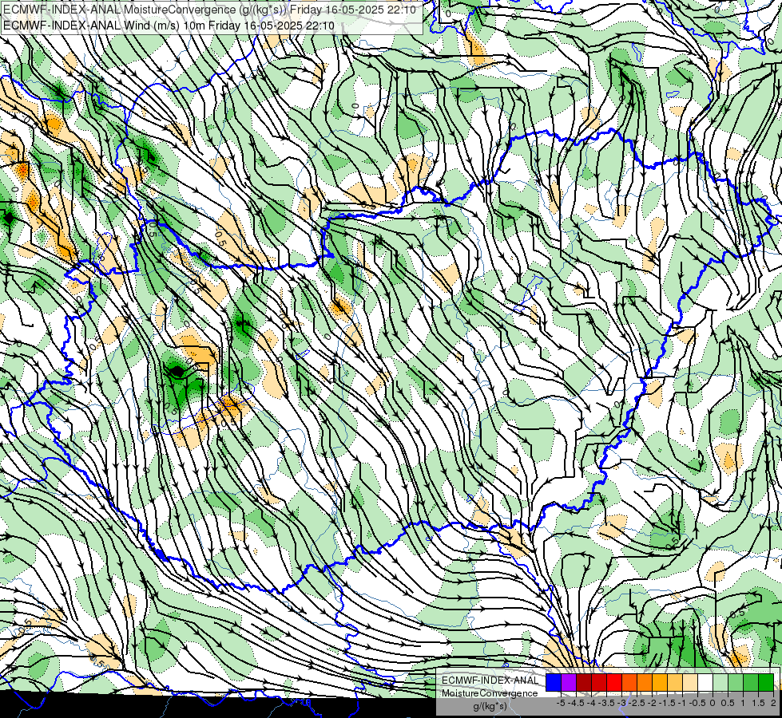Click the -2 legend scale value
The height and width of the screenshot is (718, 782).
pos(652,703)
